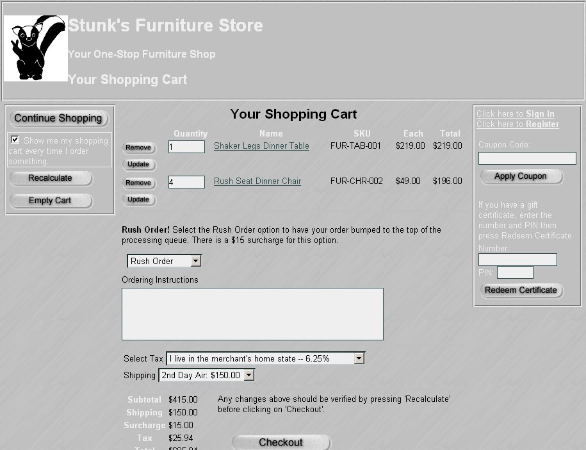Expand the Rush Order dropdown
The width and height of the screenshot is (586, 450).
coord(196,261)
